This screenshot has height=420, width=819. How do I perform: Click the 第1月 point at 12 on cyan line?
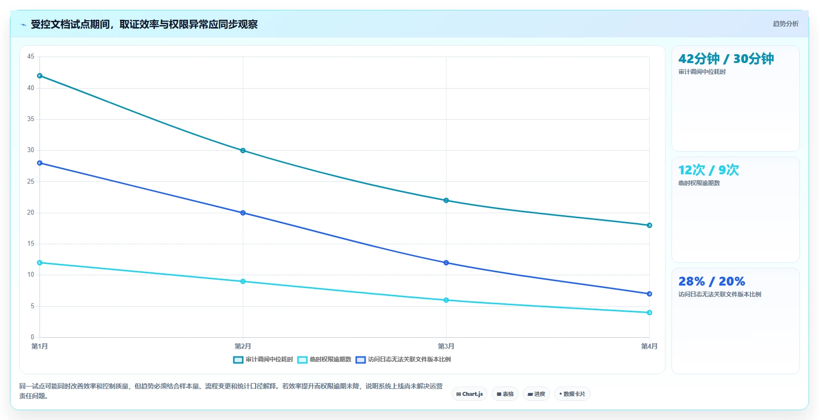[x=39, y=263]
